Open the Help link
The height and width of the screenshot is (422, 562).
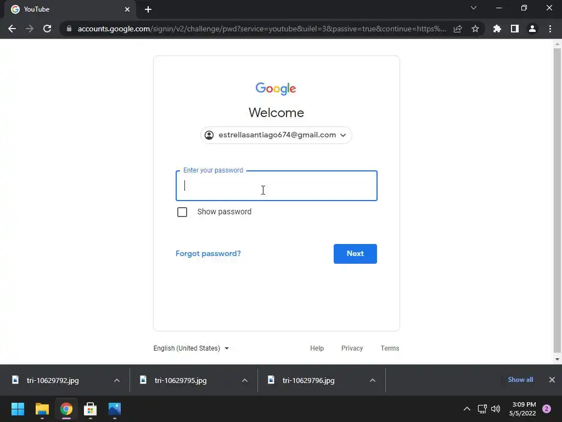pos(317,348)
